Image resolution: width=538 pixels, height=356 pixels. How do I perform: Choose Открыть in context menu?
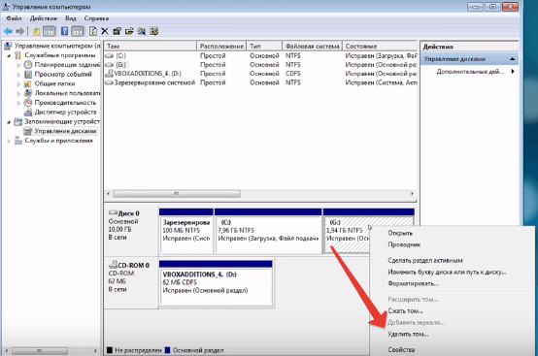click(400, 233)
